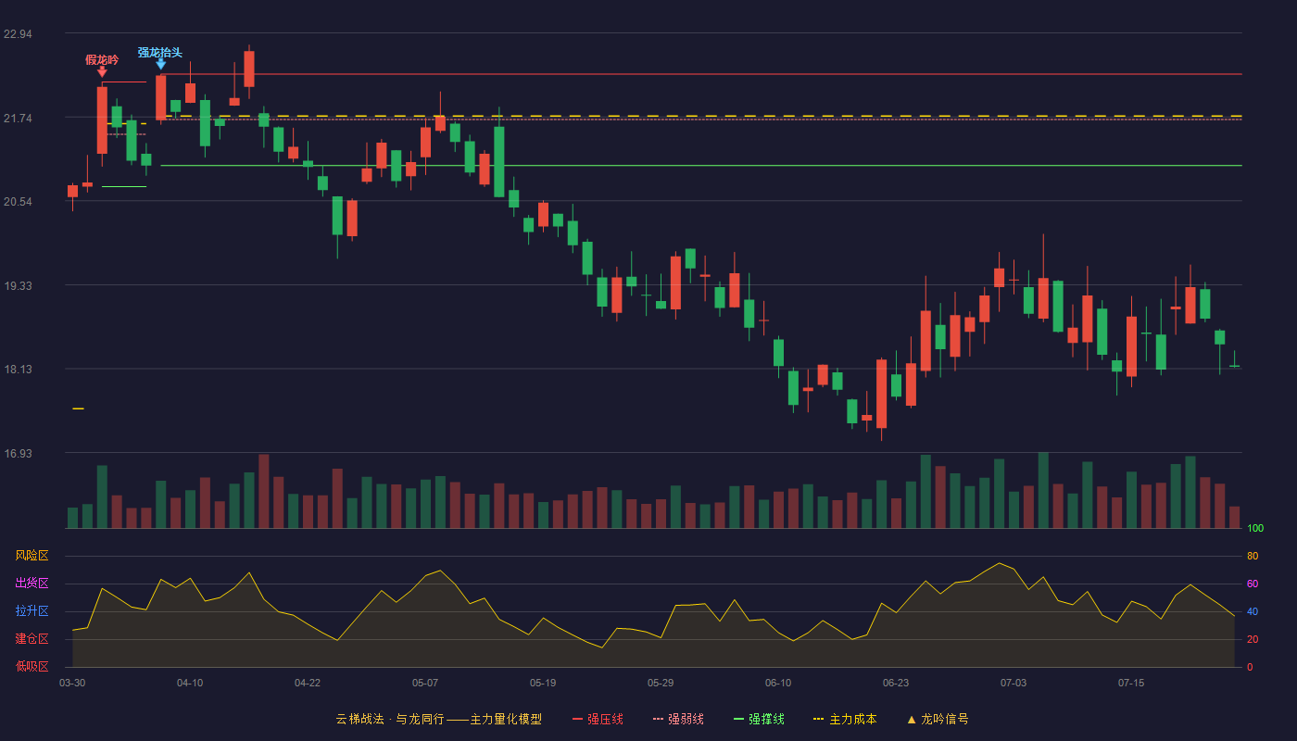This screenshot has width=1297, height=741.
Task: Click the 19.33 price axis label
Action: coord(18,286)
